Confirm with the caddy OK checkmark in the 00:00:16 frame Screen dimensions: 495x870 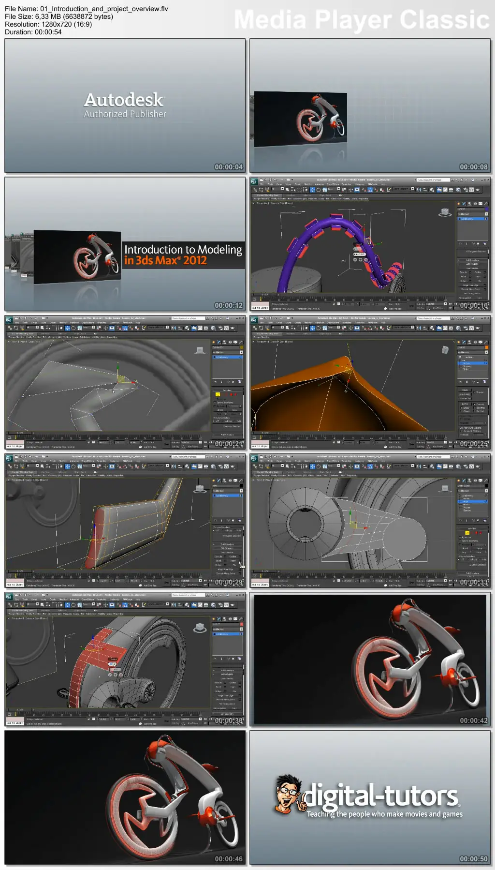click(x=355, y=260)
